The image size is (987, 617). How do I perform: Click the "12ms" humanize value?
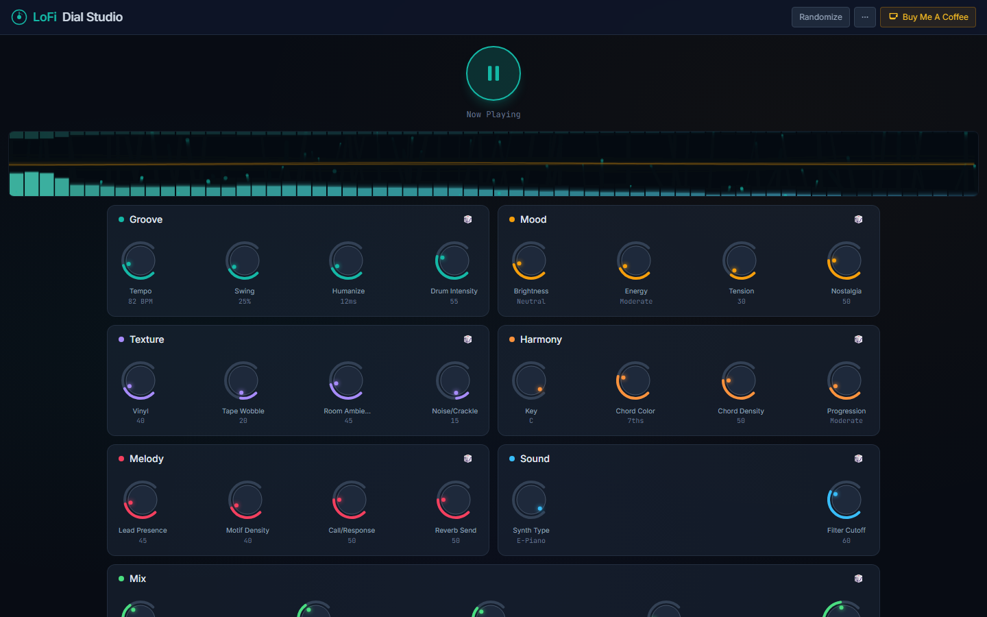tap(348, 302)
